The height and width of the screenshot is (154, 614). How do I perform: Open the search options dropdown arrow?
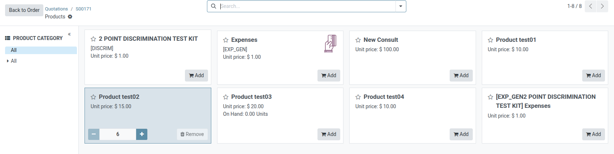click(401, 6)
